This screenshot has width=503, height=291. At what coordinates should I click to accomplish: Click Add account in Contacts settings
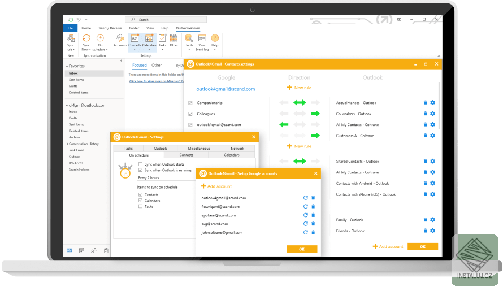pyautogui.click(x=388, y=246)
